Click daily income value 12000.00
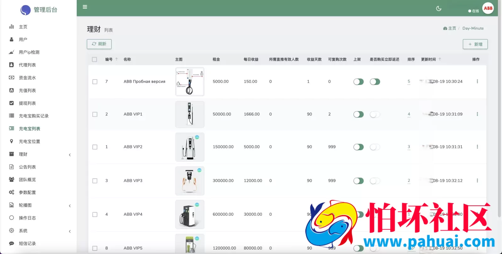502x254 pixels. 253,181
